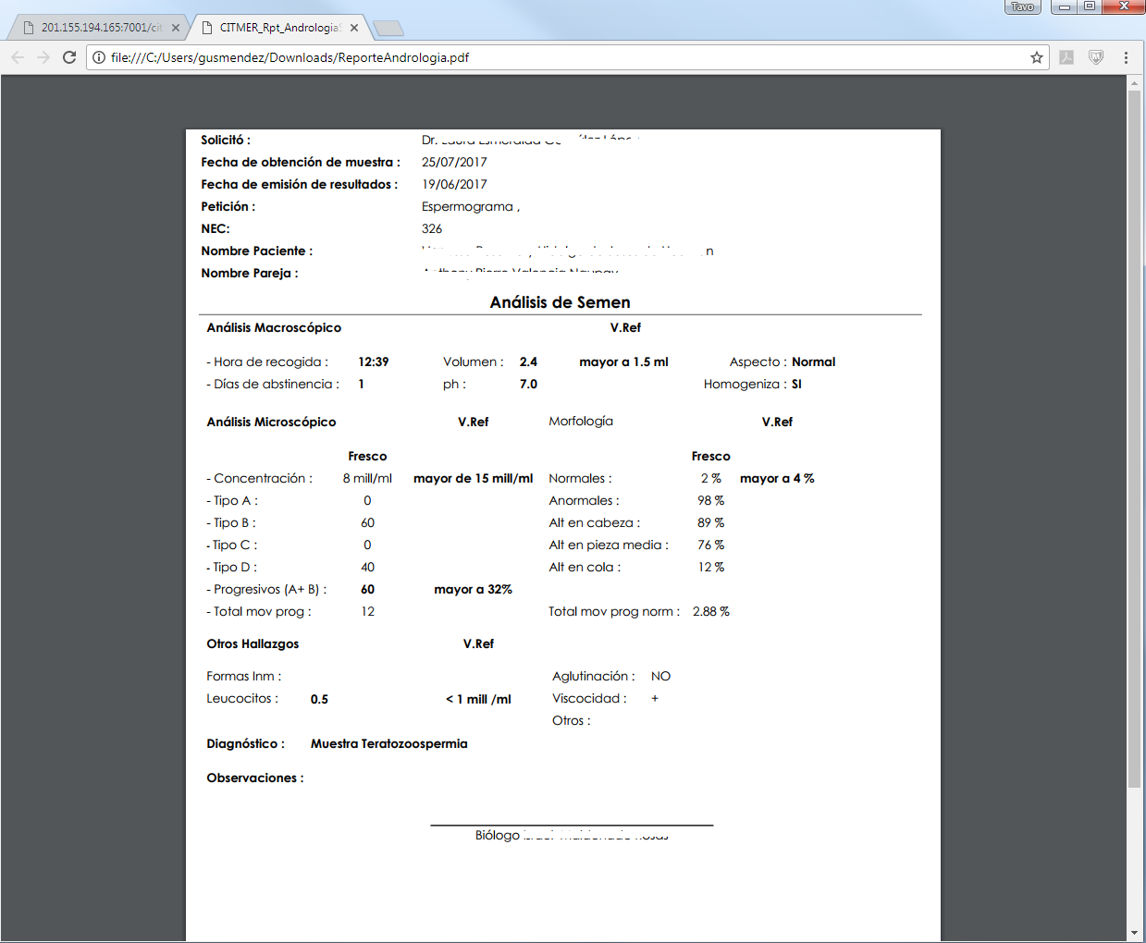
Task: Click the Volumen value '2.4'
Action: coord(528,361)
